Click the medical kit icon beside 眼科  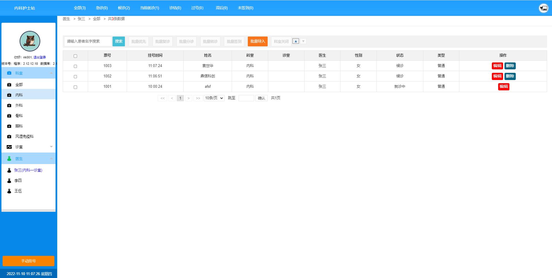[x=9, y=126]
